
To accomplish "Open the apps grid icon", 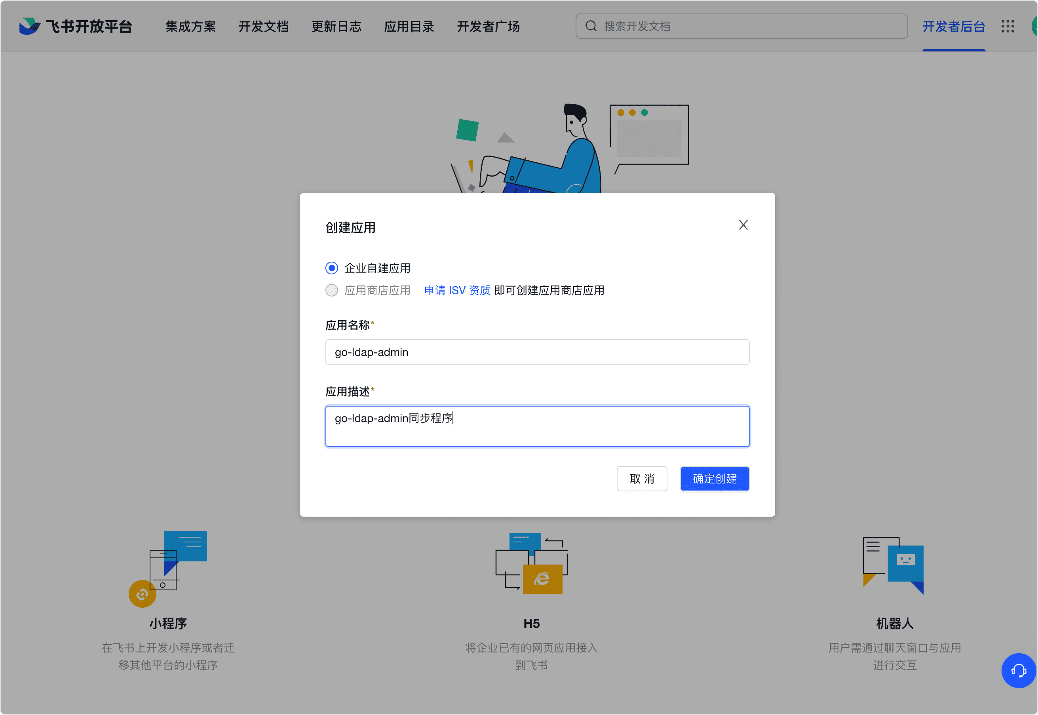I will coord(1008,27).
